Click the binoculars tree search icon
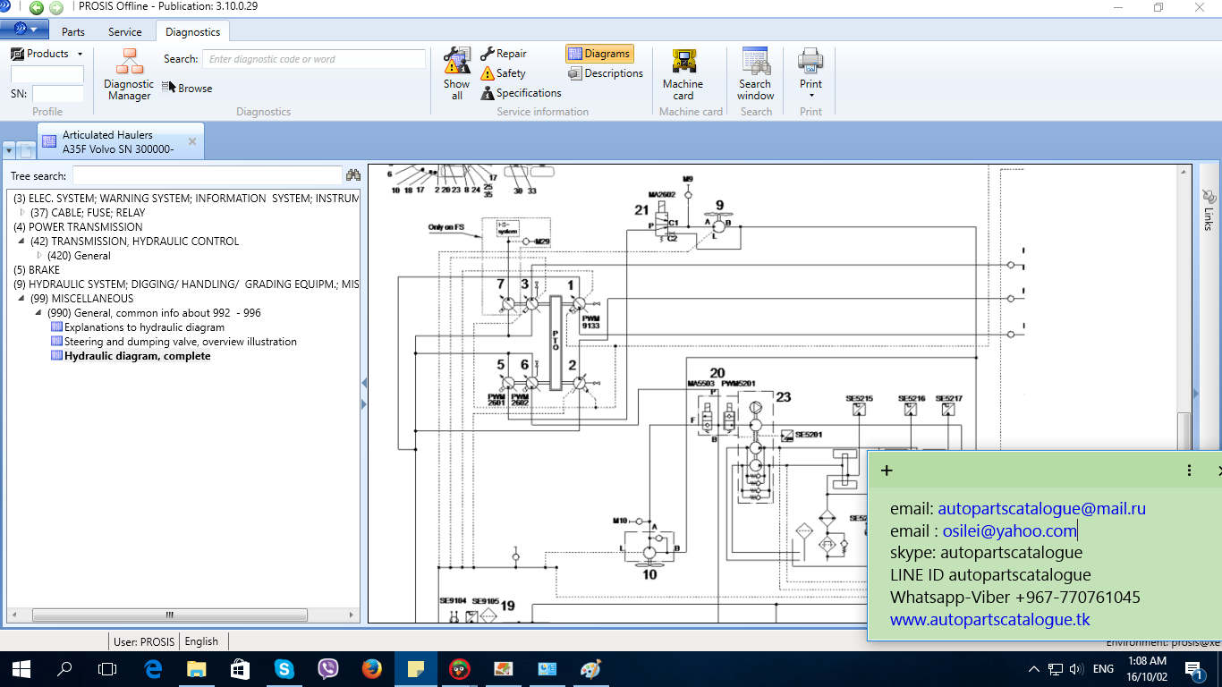1222x687 pixels. (x=352, y=176)
